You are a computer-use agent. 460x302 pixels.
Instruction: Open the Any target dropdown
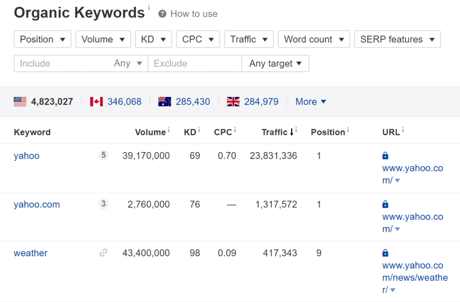[x=275, y=64]
